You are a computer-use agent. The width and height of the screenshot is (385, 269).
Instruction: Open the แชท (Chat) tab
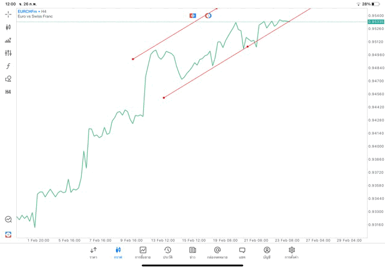click(242, 252)
